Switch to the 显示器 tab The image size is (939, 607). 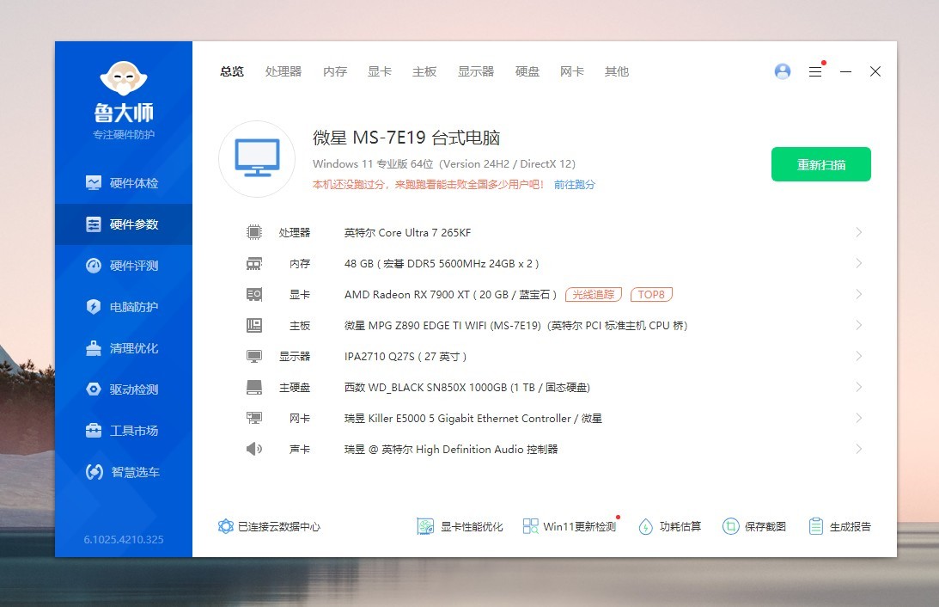tap(476, 72)
